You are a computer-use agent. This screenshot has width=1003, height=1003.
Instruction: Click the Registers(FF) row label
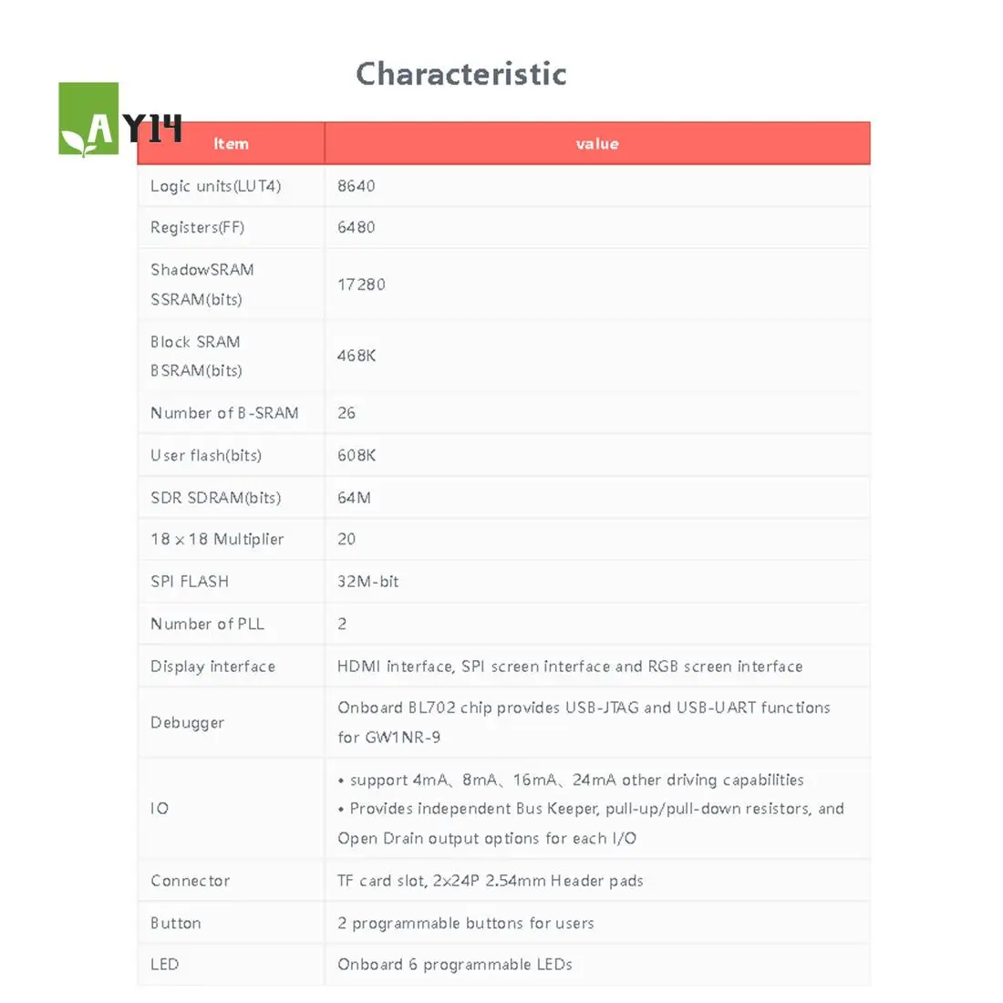click(x=197, y=228)
